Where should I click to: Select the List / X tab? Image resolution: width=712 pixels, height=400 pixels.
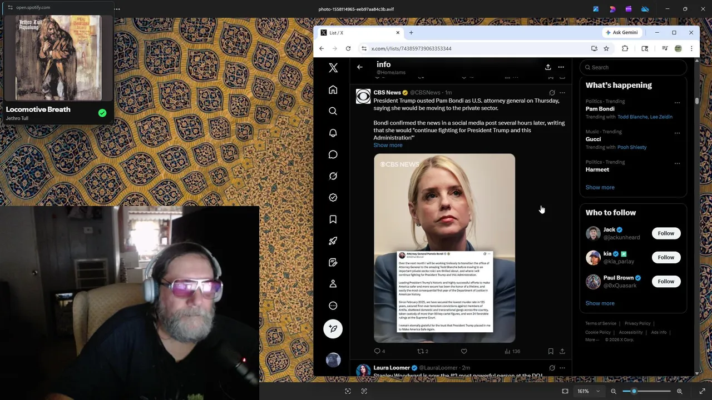(x=360, y=33)
